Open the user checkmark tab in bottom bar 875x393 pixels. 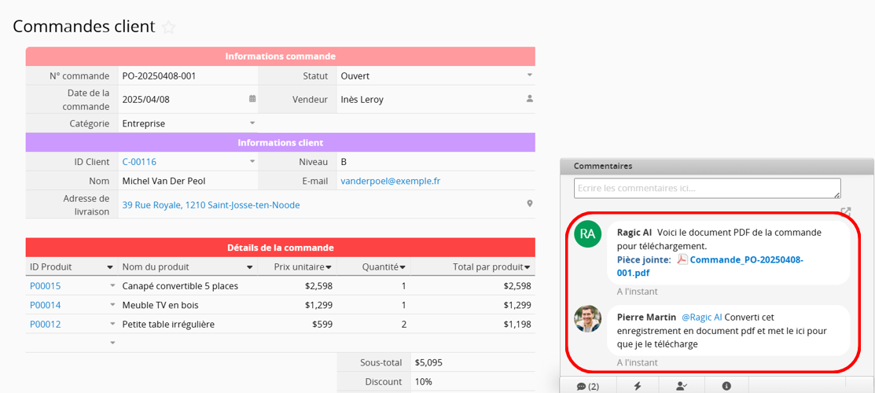click(x=682, y=386)
